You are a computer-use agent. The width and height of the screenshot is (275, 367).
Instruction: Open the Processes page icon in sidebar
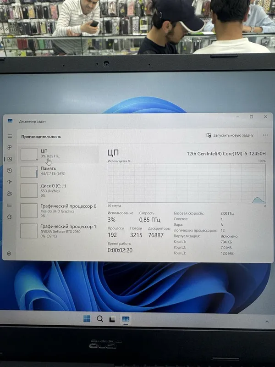click(10, 147)
